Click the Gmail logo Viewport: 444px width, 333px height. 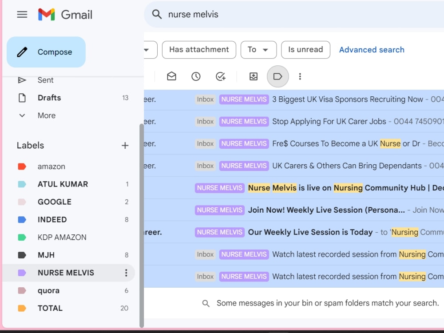(65, 15)
